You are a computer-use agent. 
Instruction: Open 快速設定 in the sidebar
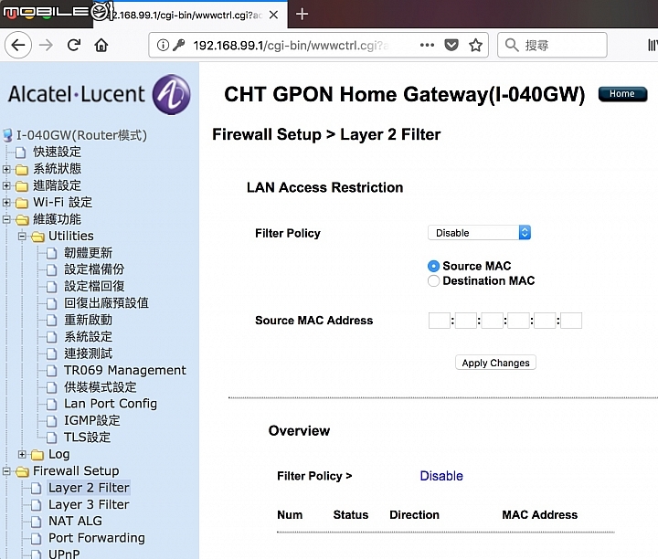(57, 152)
